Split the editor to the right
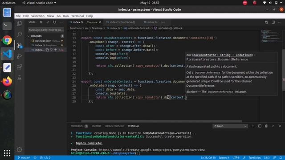The image size is (285, 160). [273, 22]
